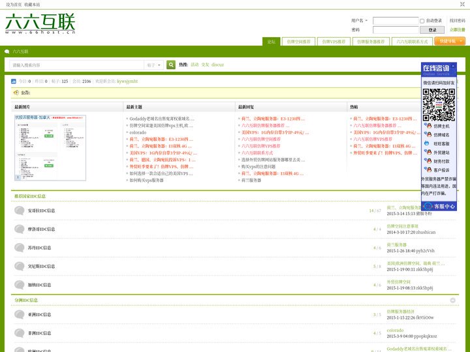The height and width of the screenshot is (352, 470).
Task: Open the 用户名 login type dropdown
Action: (359, 21)
